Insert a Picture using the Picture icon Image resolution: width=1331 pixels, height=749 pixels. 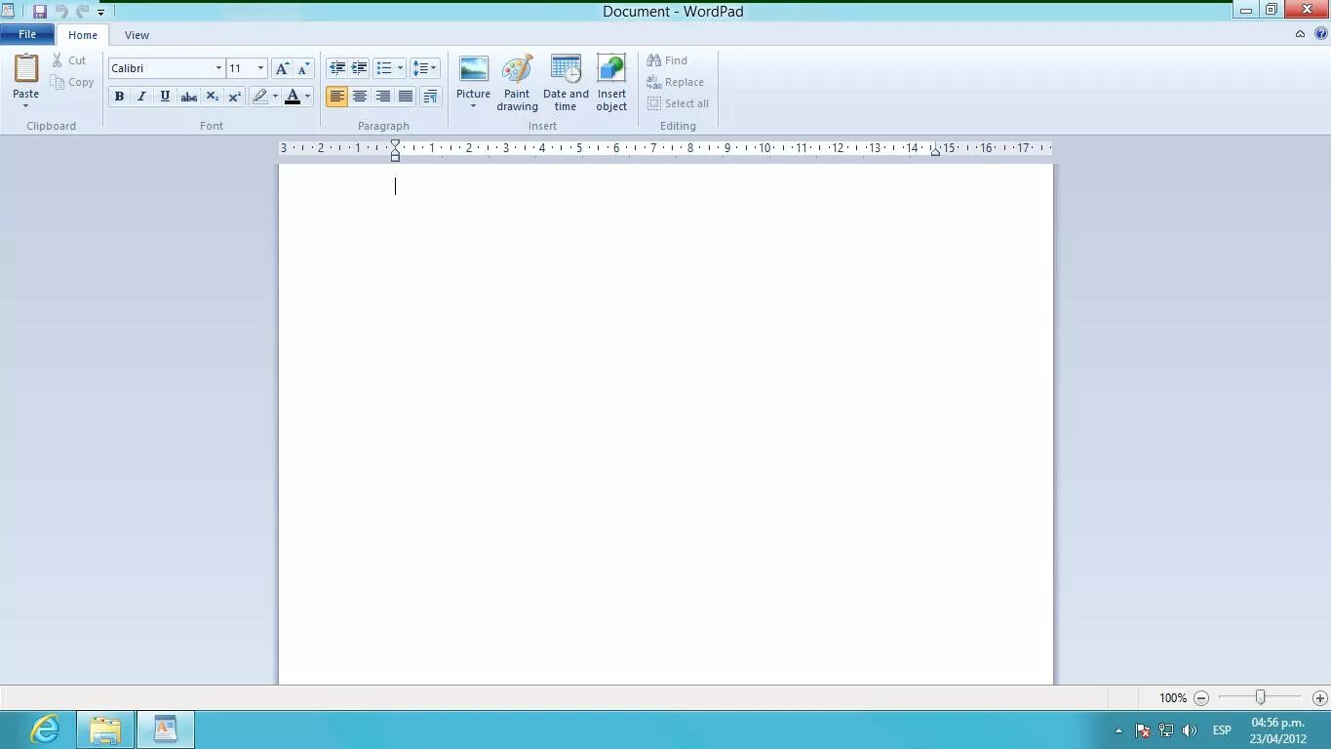[473, 70]
